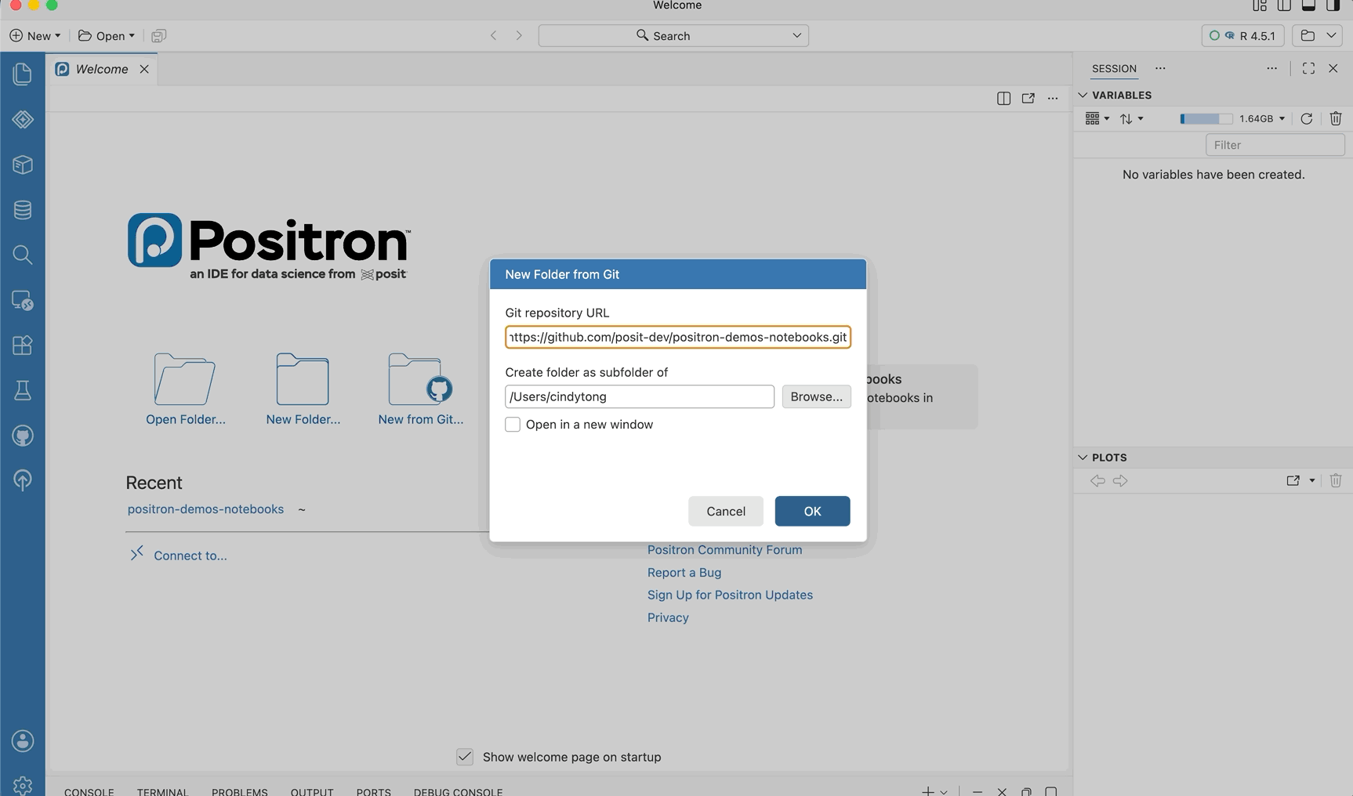Open the variables sorting dropdown

1131,118
